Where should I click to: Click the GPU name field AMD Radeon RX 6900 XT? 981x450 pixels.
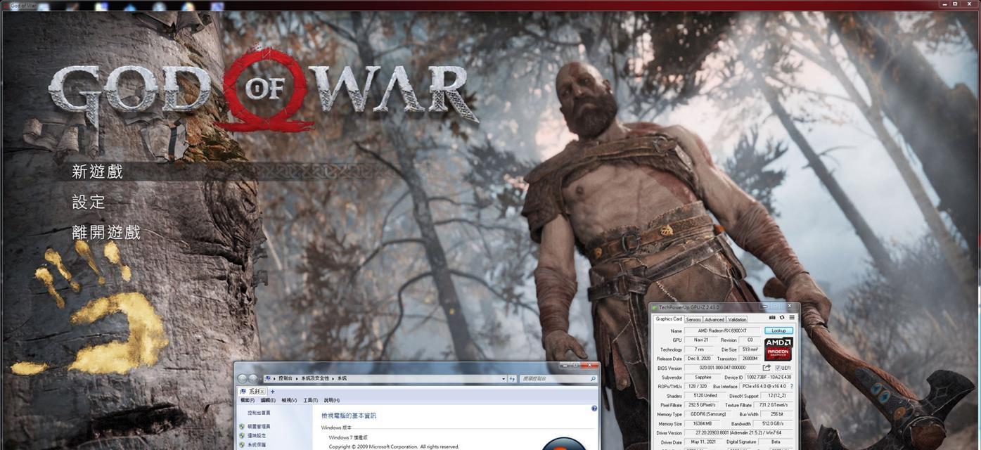(x=723, y=330)
